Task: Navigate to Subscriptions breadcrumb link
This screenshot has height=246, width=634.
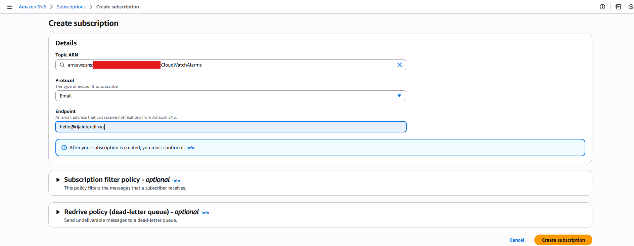Action: pyautogui.click(x=71, y=7)
